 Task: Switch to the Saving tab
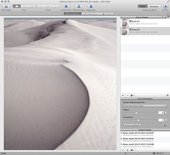click(x=107, y=14)
